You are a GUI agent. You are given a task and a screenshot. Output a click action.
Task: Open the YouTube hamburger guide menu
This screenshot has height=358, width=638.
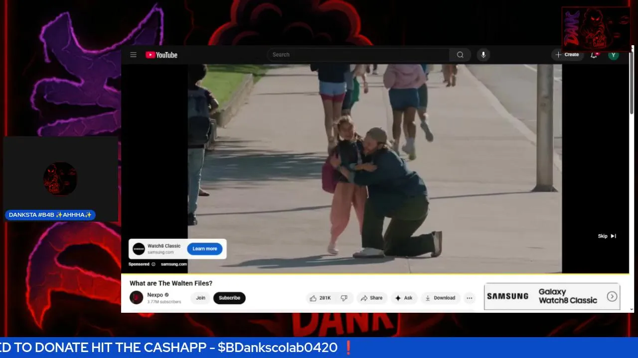[x=133, y=55]
